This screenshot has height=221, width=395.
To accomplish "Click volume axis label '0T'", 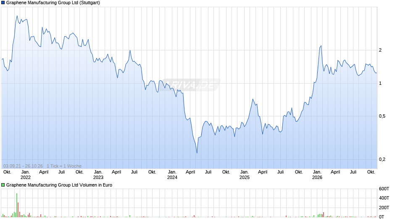I will 382,217.
